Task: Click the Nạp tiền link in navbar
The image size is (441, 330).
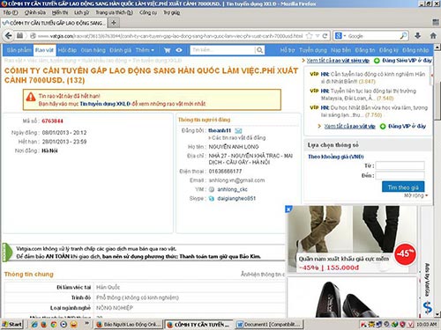Action: pos(340,50)
